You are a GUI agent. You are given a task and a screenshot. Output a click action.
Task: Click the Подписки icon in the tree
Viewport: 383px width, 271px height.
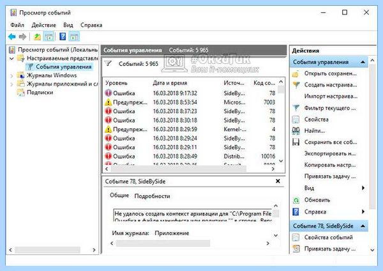point(21,92)
